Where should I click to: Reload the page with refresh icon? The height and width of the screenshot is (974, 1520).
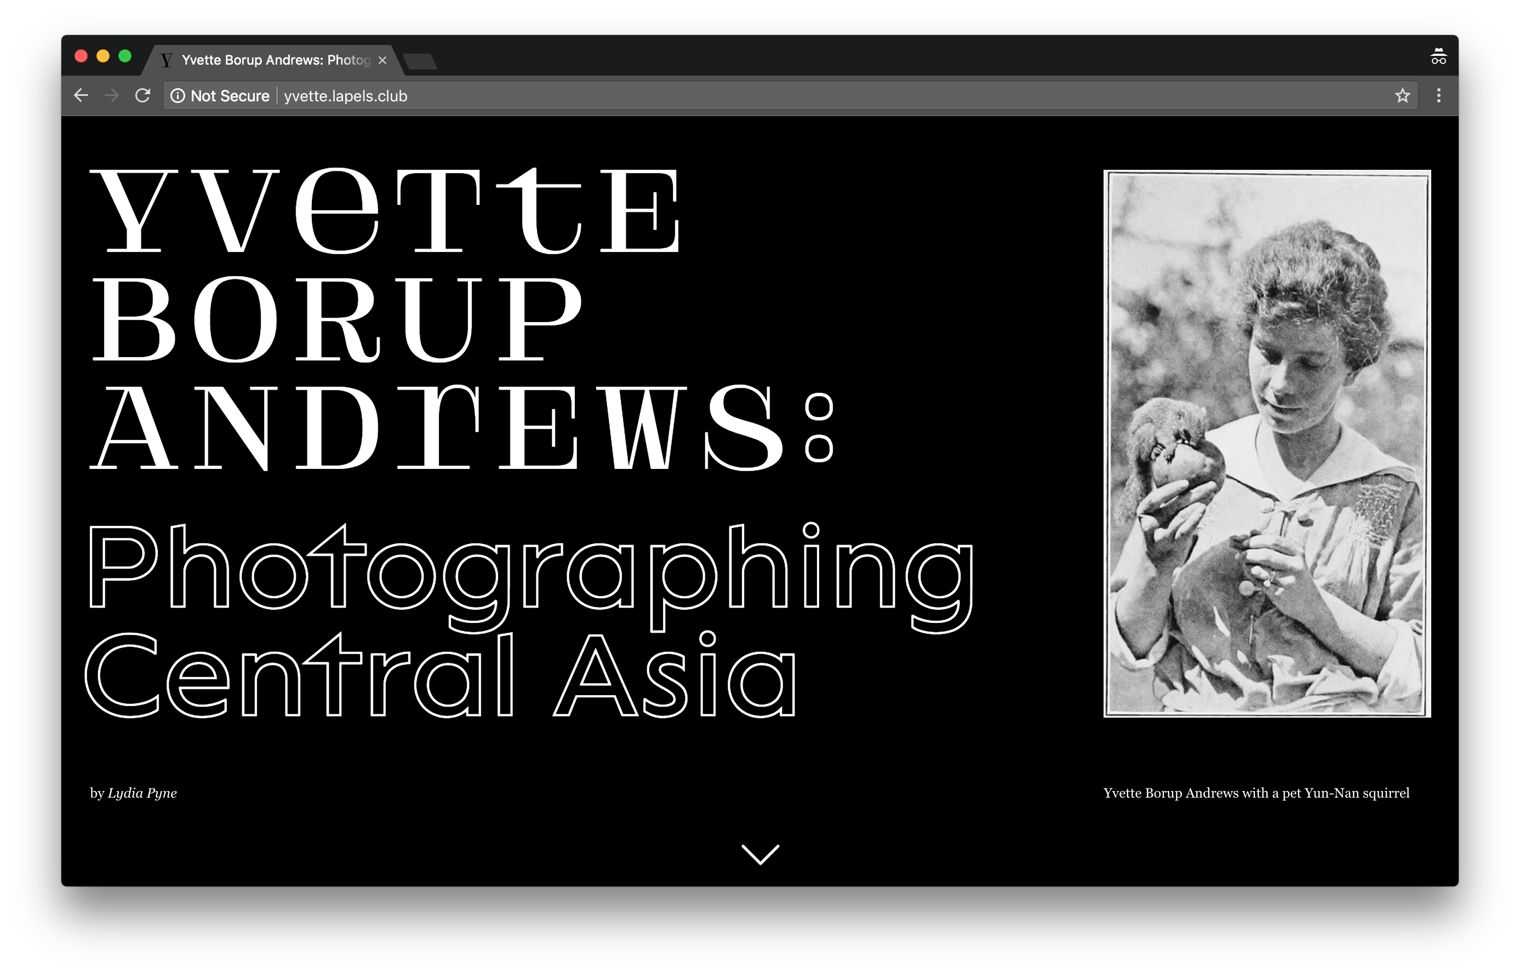[143, 95]
